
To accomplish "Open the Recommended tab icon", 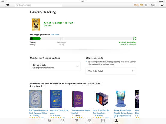I will tap(90, 121).
